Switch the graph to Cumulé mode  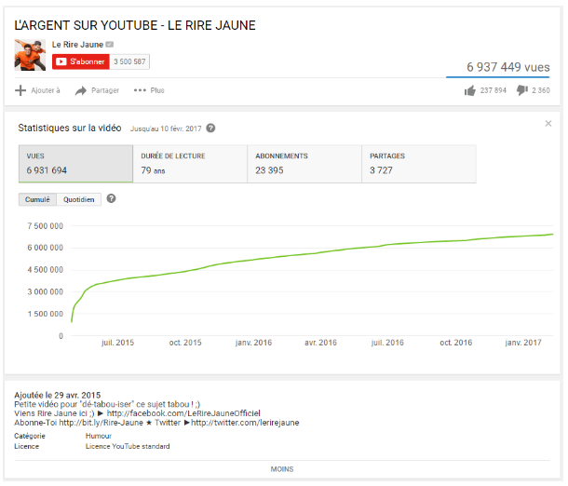click(x=37, y=199)
